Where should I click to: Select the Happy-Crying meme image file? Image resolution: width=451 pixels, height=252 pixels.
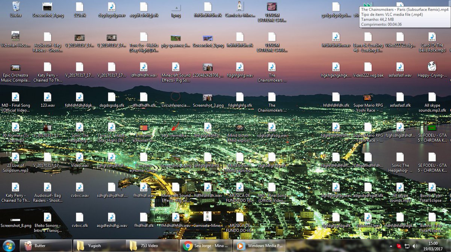coord(432,69)
